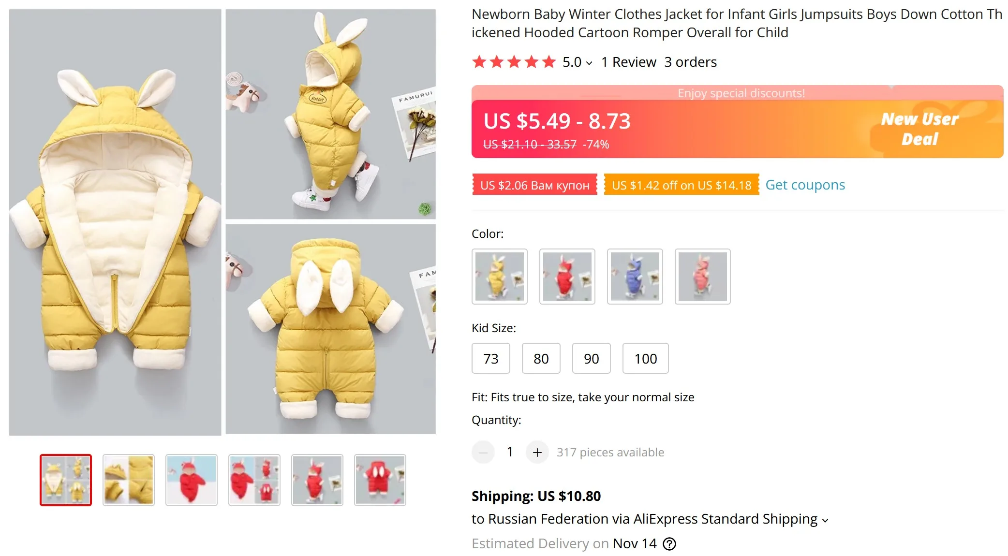The image size is (1008, 556).
Task: Choose kid size 90
Action: pos(591,358)
